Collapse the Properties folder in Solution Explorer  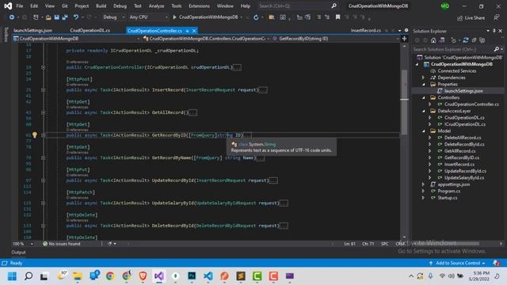tap(424, 85)
